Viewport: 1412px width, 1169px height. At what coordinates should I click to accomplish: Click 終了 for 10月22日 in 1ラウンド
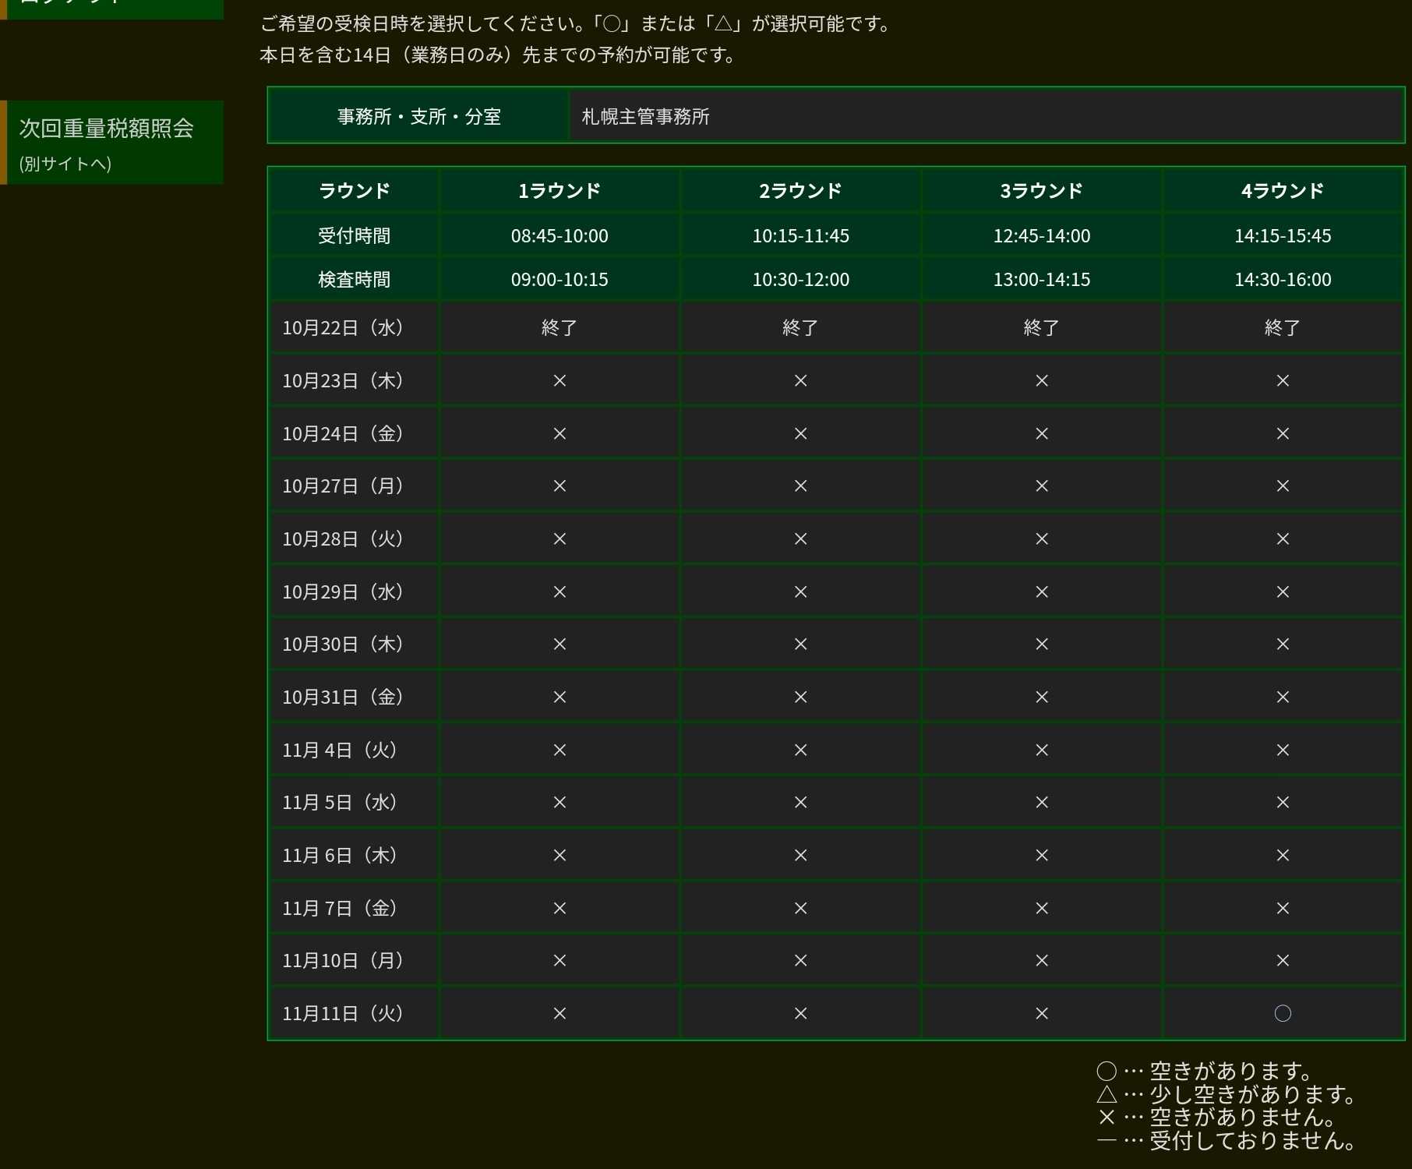pyautogui.click(x=560, y=327)
